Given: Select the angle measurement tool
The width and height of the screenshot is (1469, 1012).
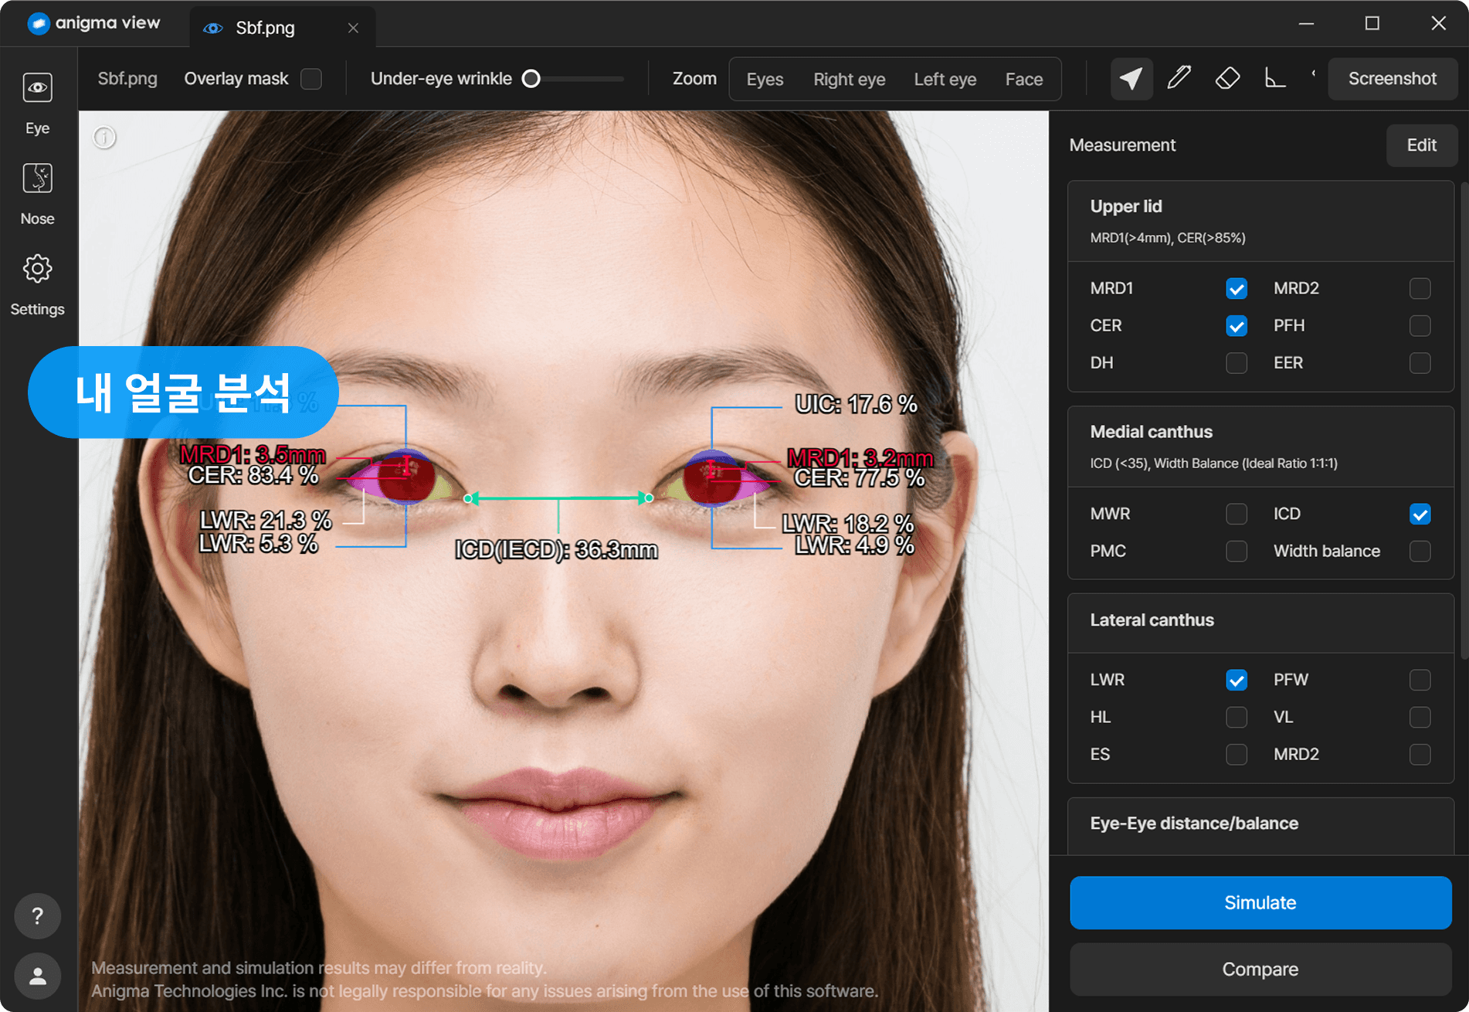Looking at the screenshot, I should [1275, 79].
